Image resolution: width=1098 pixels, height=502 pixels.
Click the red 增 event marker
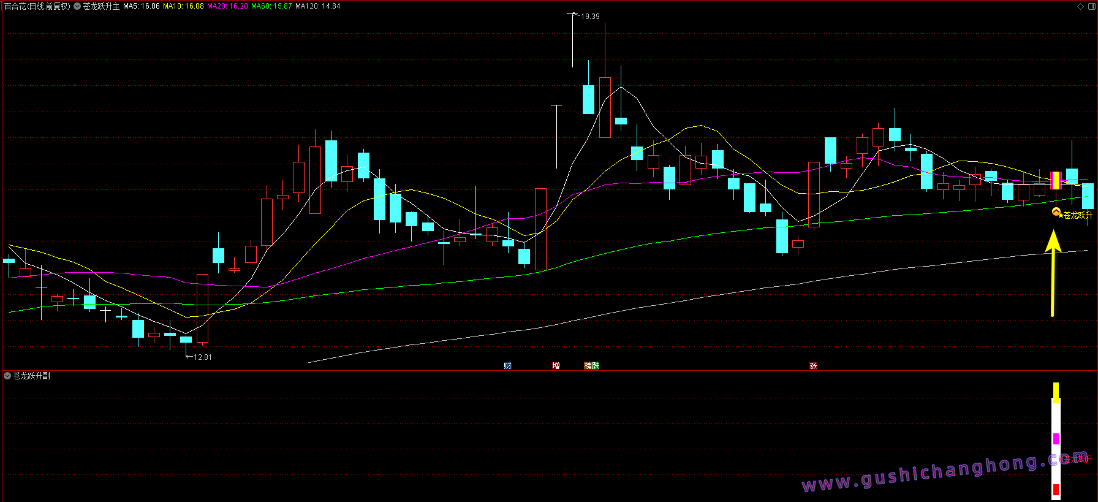(556, 366)
